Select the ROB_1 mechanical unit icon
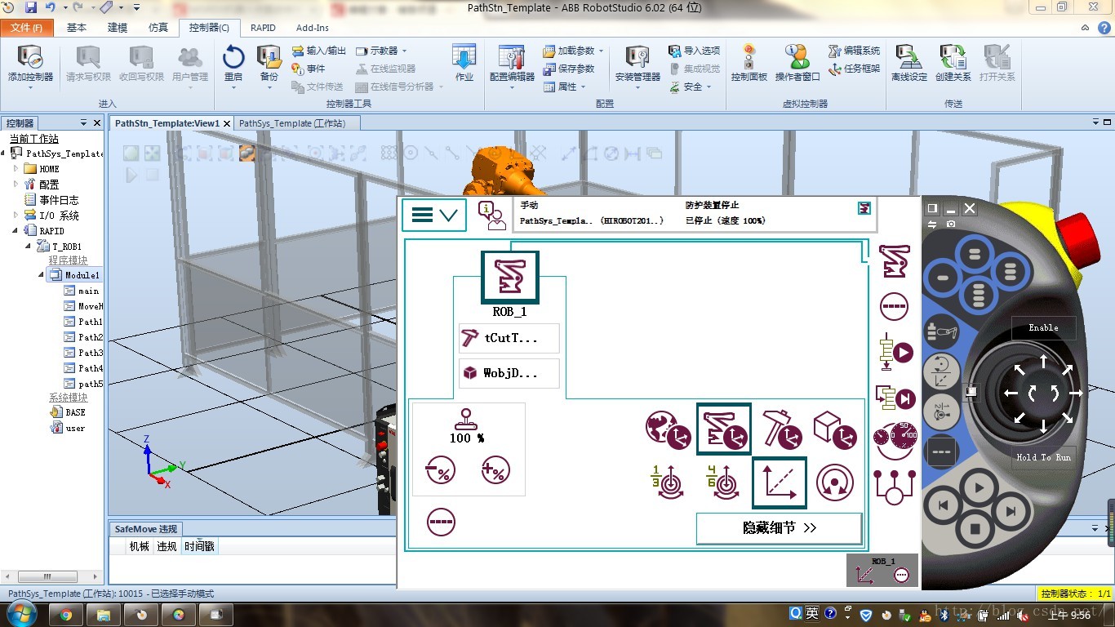The image size is (1115, 627). 510,278
